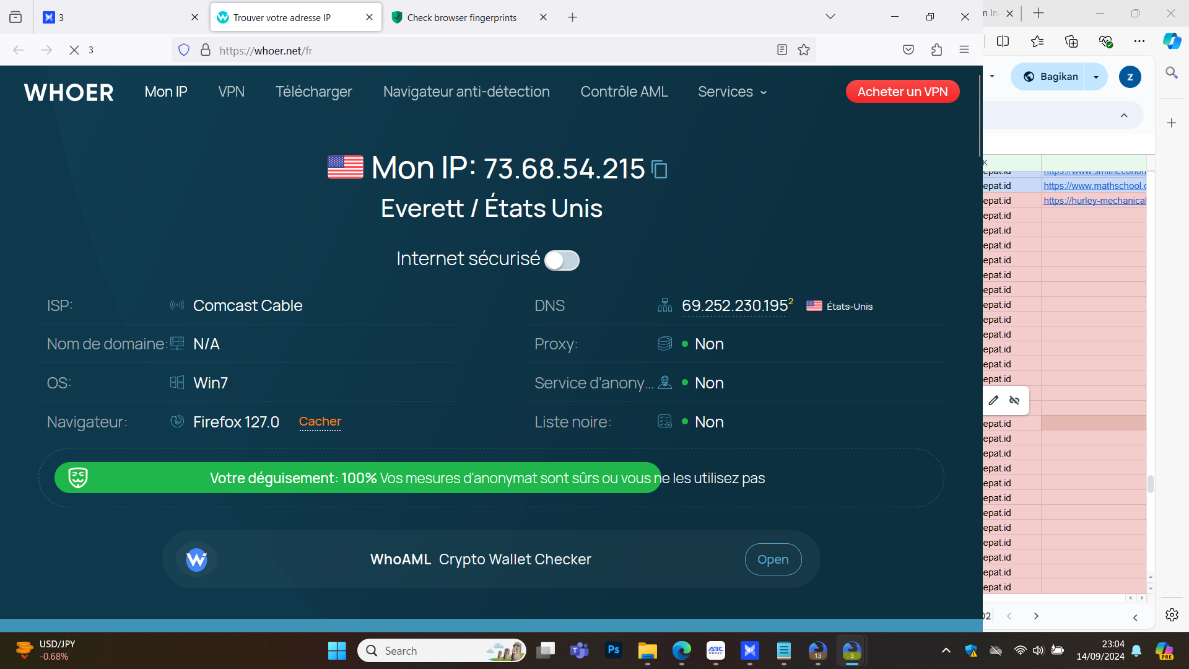The width and height of the screenshot is (1189, 669).
Task: Bookmark this page with star icon
Action: (804, 50)
